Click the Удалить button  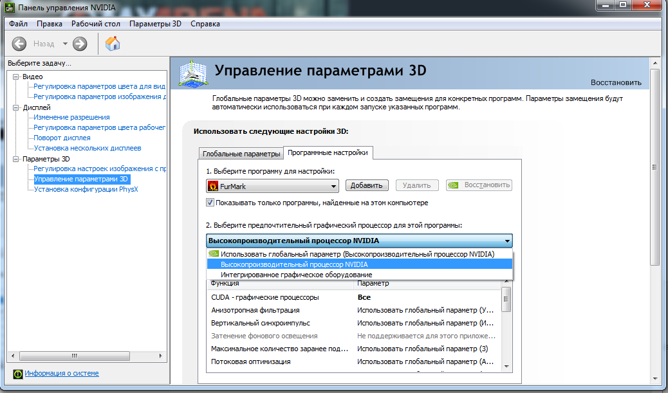coord(416,185)
